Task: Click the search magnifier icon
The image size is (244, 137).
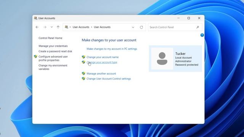Action: point(197,27)
